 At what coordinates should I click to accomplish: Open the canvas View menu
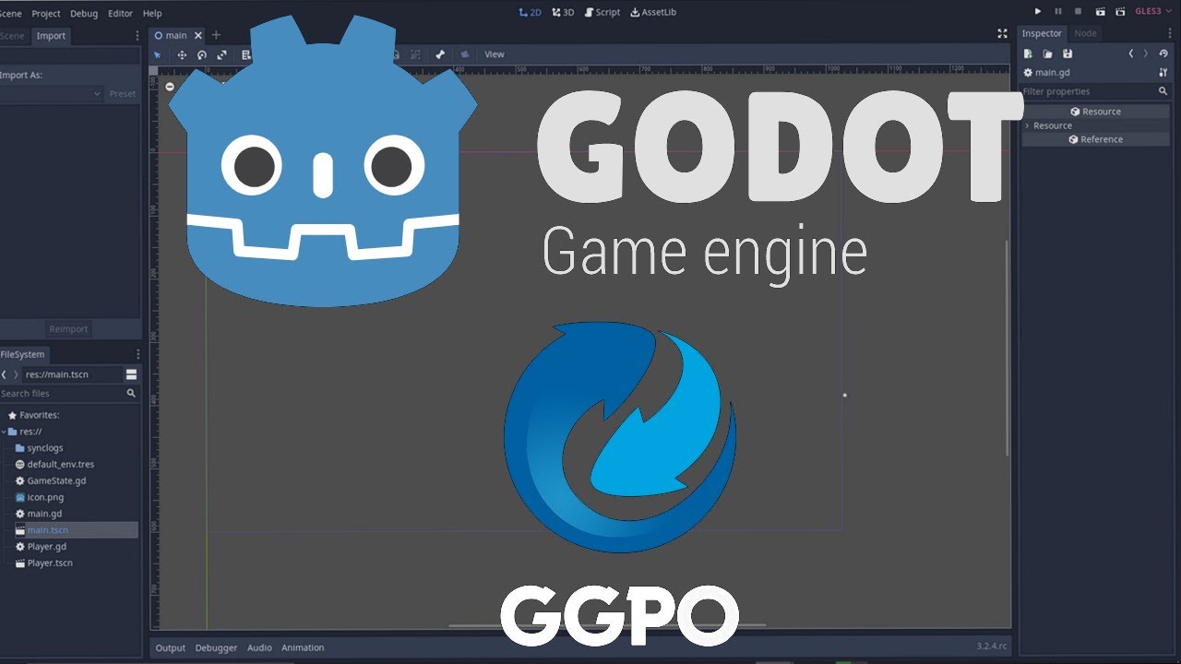(x=495, y=54)
